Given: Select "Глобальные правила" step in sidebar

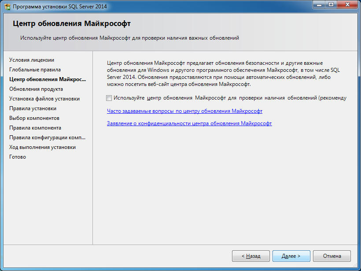Looking at the screenshot, I should pos(35,70).
